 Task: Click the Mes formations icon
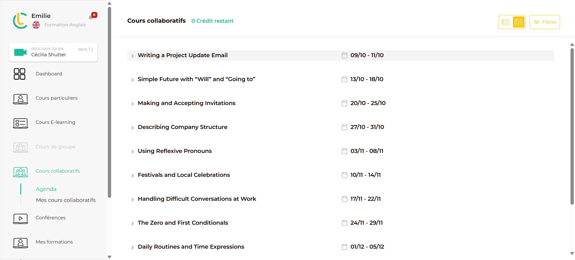(x=20, y=243)
